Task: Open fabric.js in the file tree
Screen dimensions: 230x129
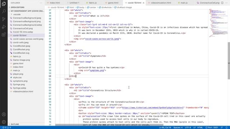Action: pos(26,57)
